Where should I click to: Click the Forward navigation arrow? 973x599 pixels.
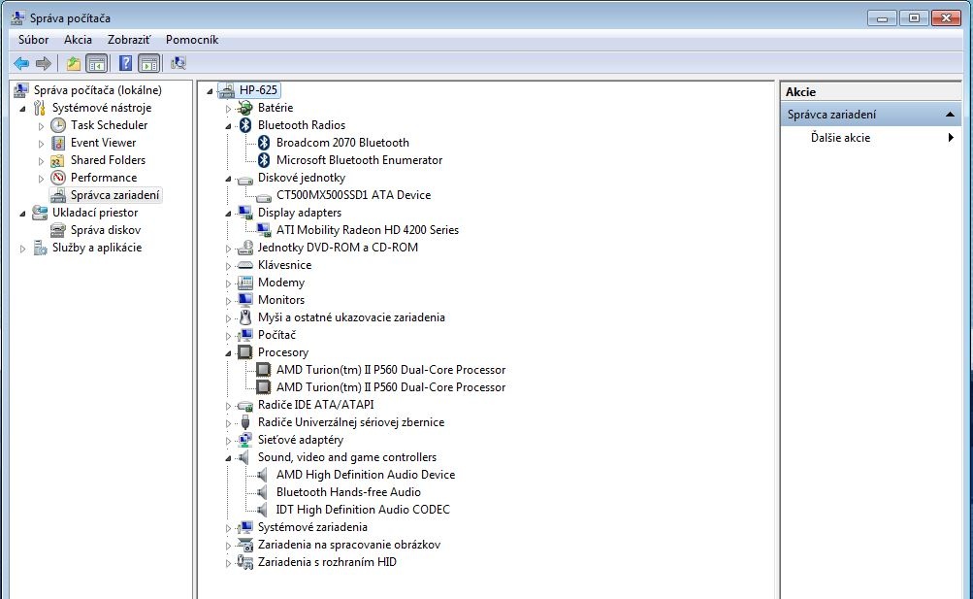(x=44, y=63)
